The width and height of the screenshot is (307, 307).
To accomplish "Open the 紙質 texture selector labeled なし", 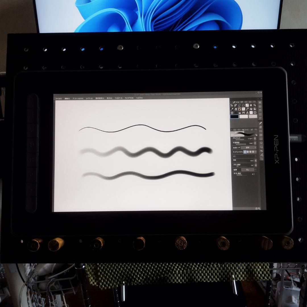I will [x=248, y=170].
